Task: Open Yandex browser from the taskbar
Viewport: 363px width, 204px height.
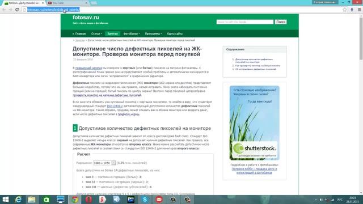Action: (103, 199)
